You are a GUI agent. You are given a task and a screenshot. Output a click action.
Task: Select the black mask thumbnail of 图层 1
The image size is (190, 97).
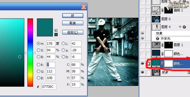(168, 45)
